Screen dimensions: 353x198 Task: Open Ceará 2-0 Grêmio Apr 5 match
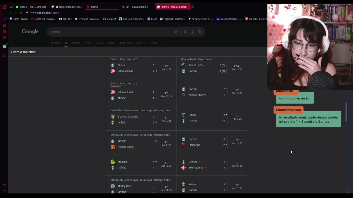(212, 118)
